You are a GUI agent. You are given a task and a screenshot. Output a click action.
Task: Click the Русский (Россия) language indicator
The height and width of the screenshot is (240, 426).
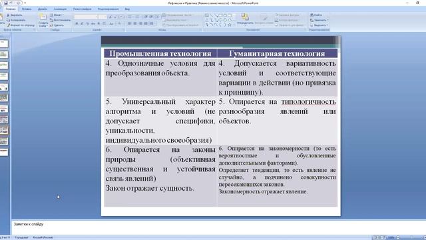tap(43, 237)
